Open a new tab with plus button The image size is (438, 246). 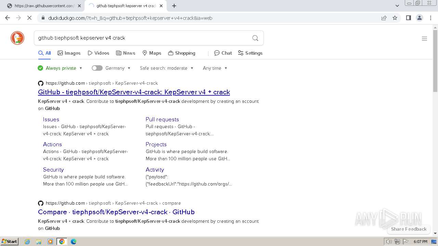click(x=174, y=6)
